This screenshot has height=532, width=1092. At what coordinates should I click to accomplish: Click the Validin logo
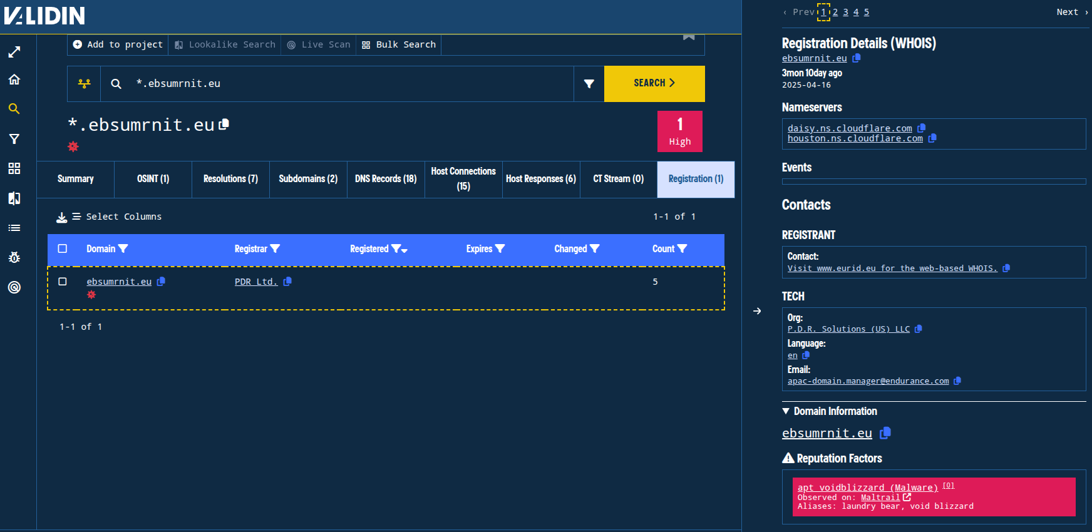coord(44,16)
